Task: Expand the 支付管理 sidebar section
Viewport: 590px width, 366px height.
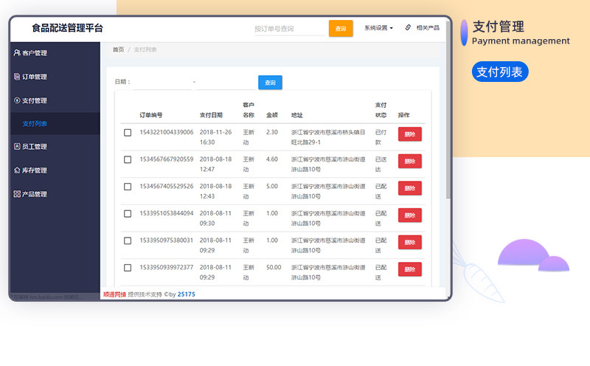Action: pos(35,100)
